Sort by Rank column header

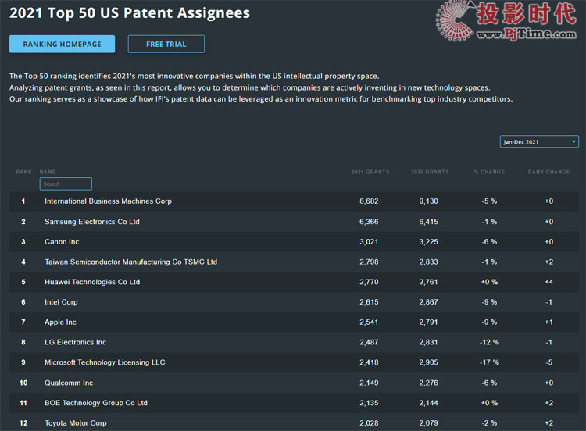[23, 172]
